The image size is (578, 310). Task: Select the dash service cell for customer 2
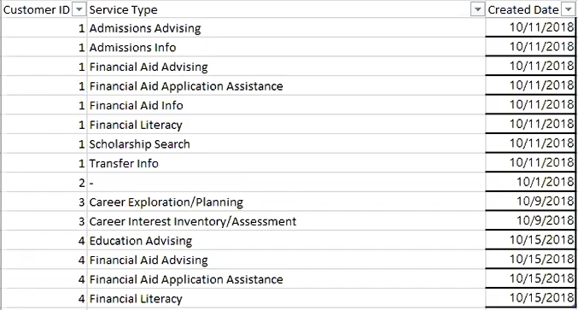pyautogui.click(x=286, y=183)
